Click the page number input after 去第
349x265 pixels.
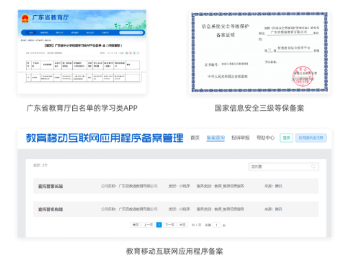[x=216, y=225]
